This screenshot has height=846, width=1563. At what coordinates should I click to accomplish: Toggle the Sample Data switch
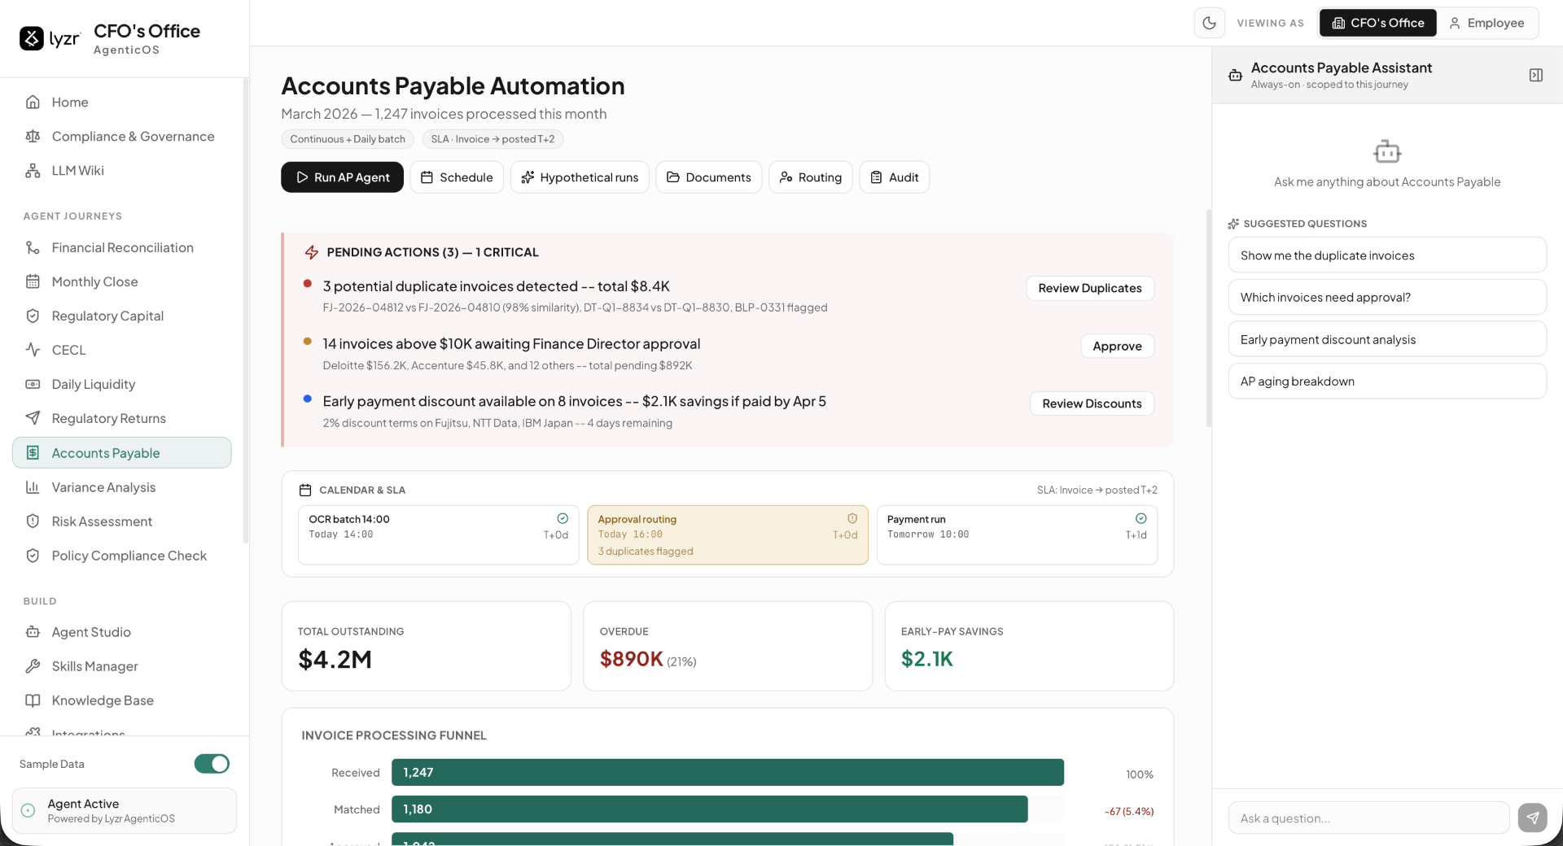(212, 764)
